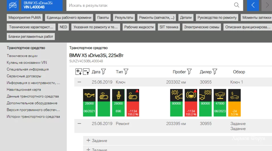Select Дополнительное оборудование in sidebar
Screen dimensions: 272x151
(32, 103)
